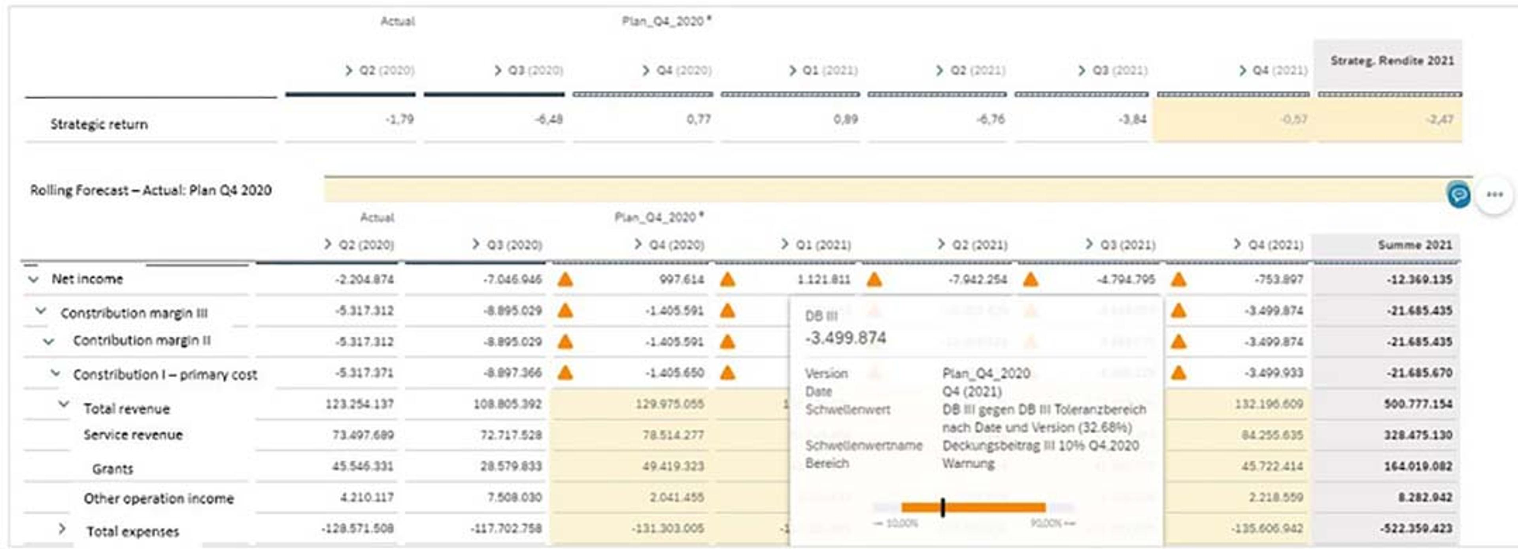Click Total revenue Q4 (2021) planning cell 132.196.609
The width and height of the screenshot is (1518, 549).
click(1269, 404)
